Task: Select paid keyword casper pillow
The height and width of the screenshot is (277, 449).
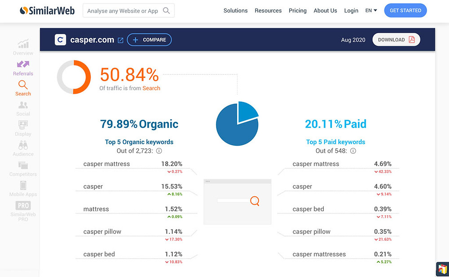Action: click(312, 232)
